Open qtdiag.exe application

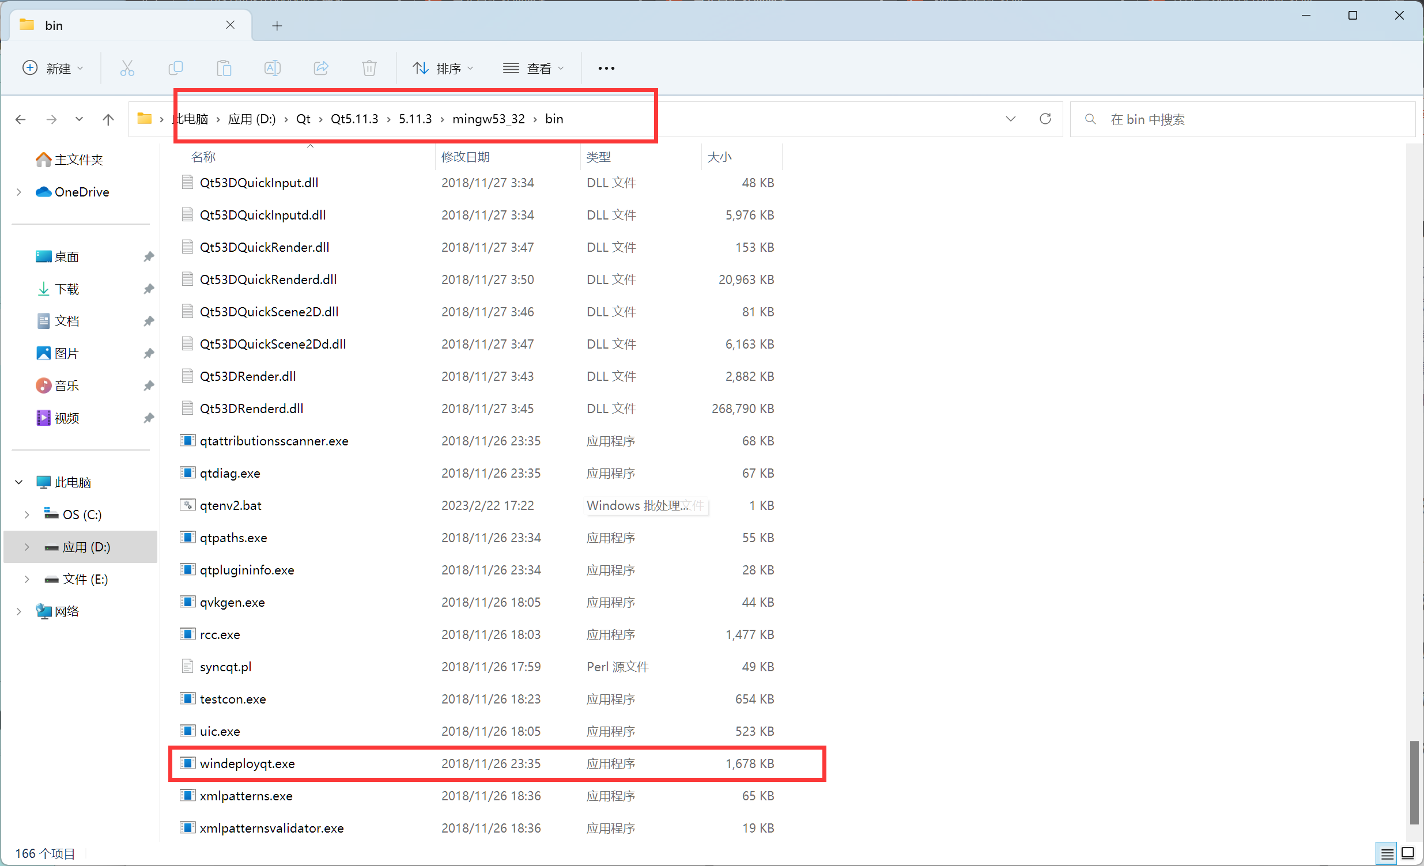coord(229,472)
